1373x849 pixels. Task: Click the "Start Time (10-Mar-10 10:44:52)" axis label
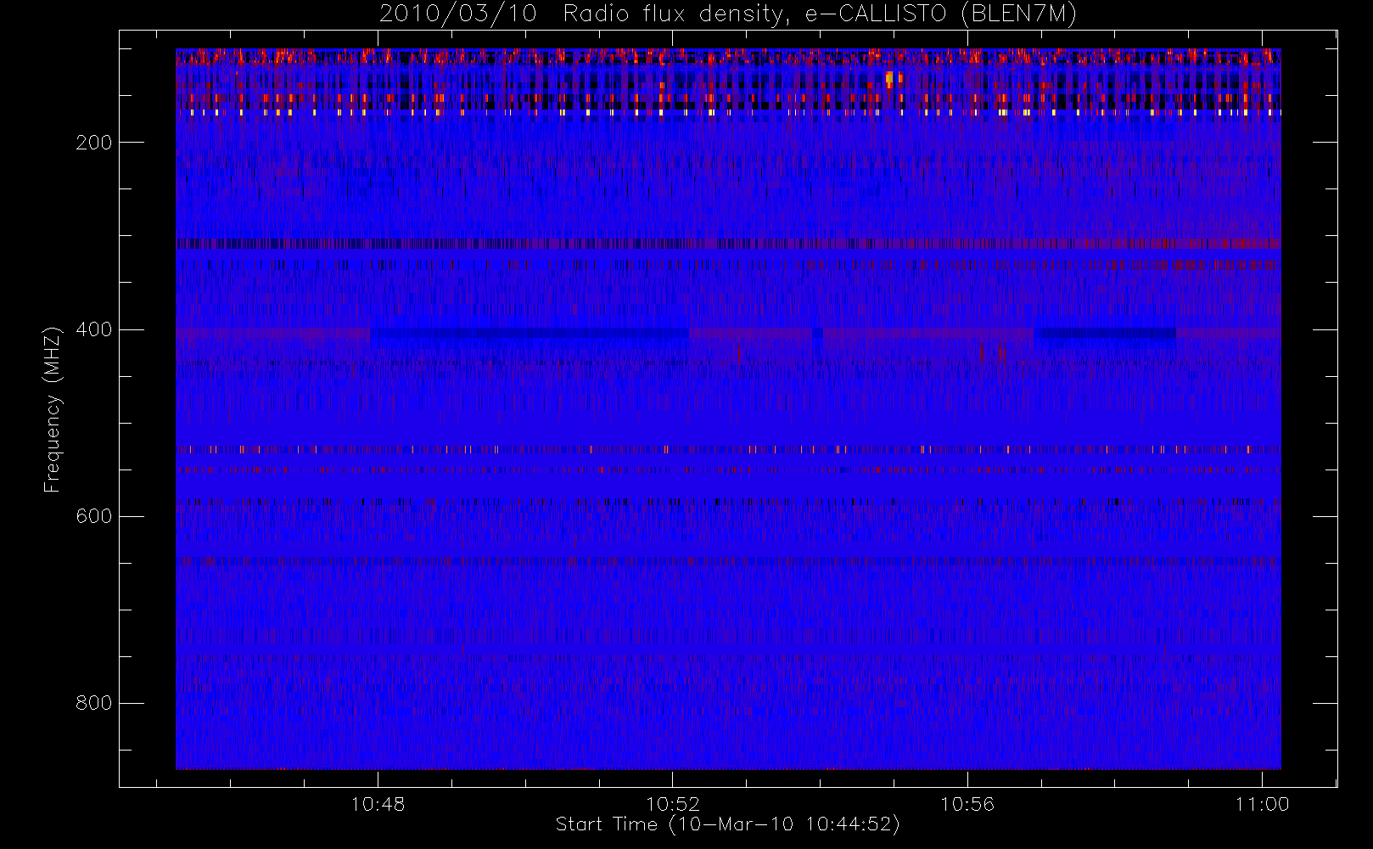coord(727,824)
